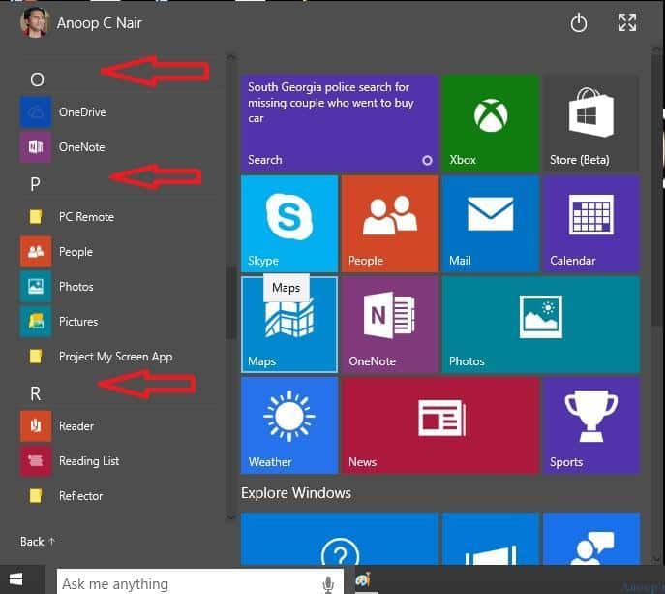Select Pictures text label

(78, 322)
